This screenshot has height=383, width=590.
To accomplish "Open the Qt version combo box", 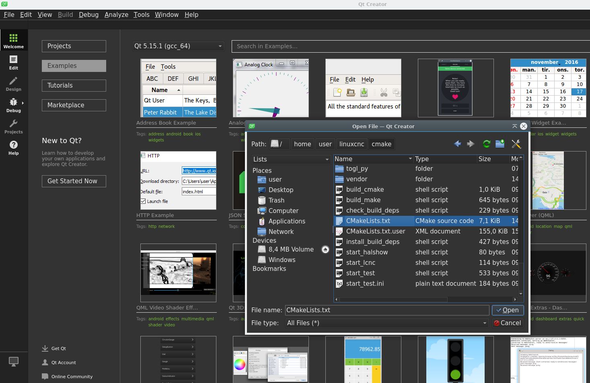I will tap(179, 46).
